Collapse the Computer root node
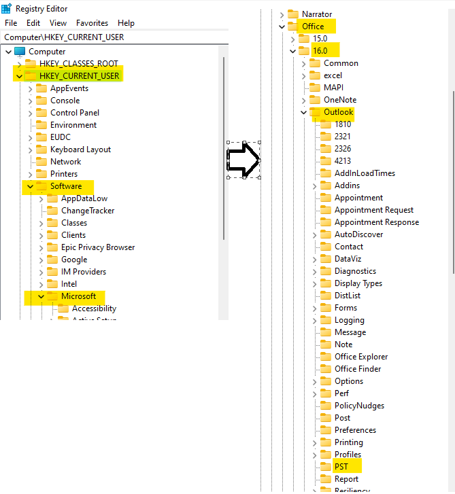The image size is (455, 494). [9, 52]
